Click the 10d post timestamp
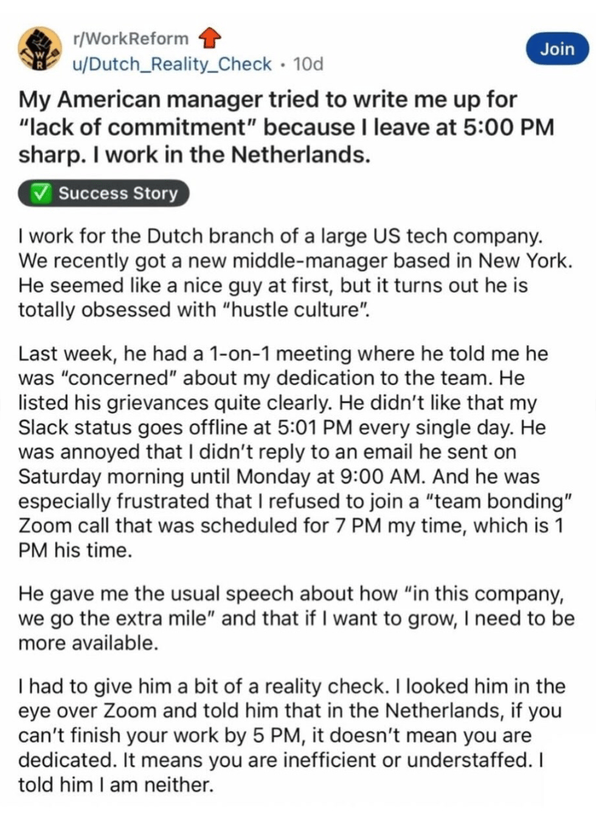The image size is (596, 838). pyautogui.click(x=308, y=64)
